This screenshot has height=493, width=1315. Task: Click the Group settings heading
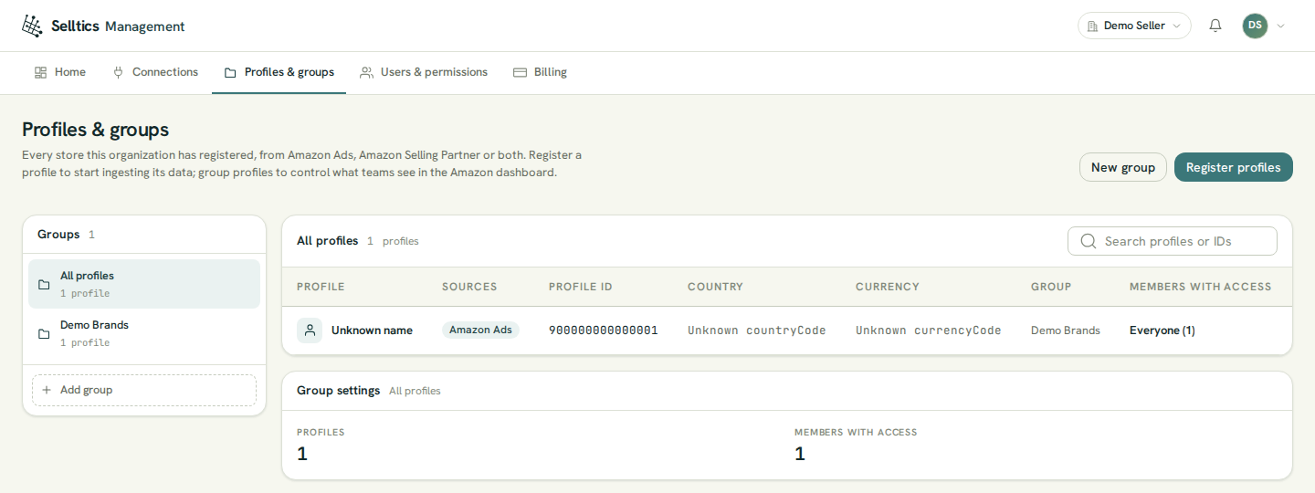pos(338,391)
